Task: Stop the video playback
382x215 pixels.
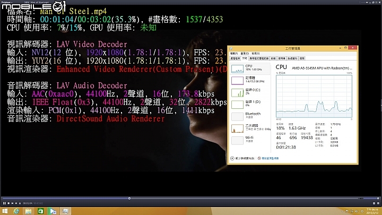Action: [x=8, y=203]
